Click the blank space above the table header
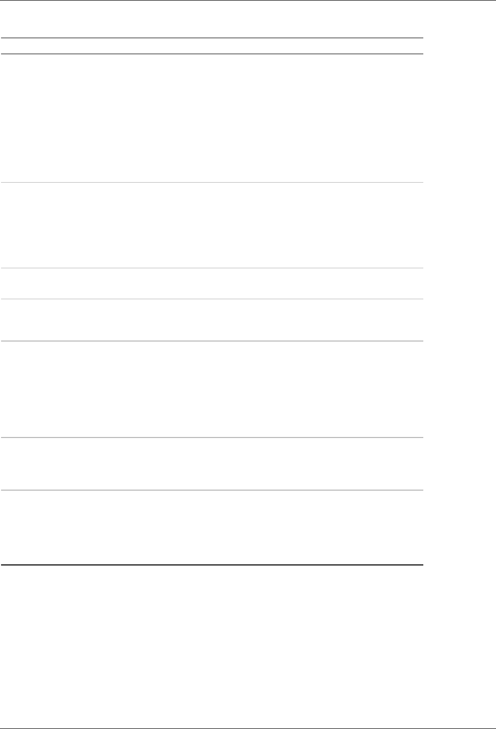This screenshot has width=496, height=729. 211,19
